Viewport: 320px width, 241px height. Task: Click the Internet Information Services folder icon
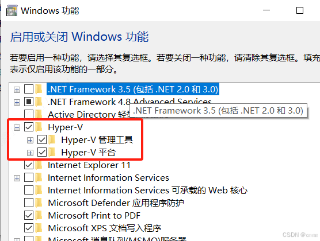click(39, 178)
